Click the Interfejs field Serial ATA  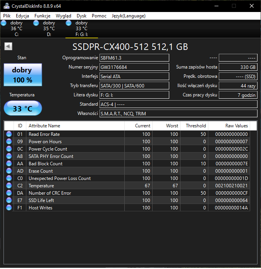click(x=134, y=76)
